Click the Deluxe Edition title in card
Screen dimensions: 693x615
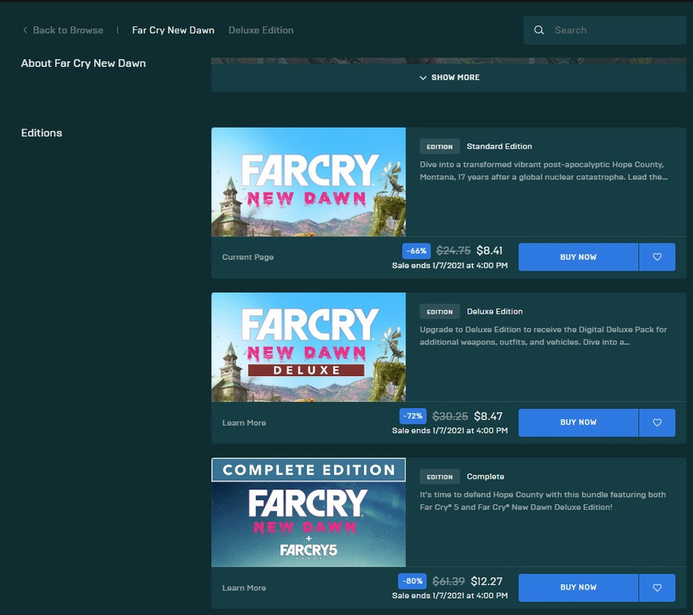point(495,311)
